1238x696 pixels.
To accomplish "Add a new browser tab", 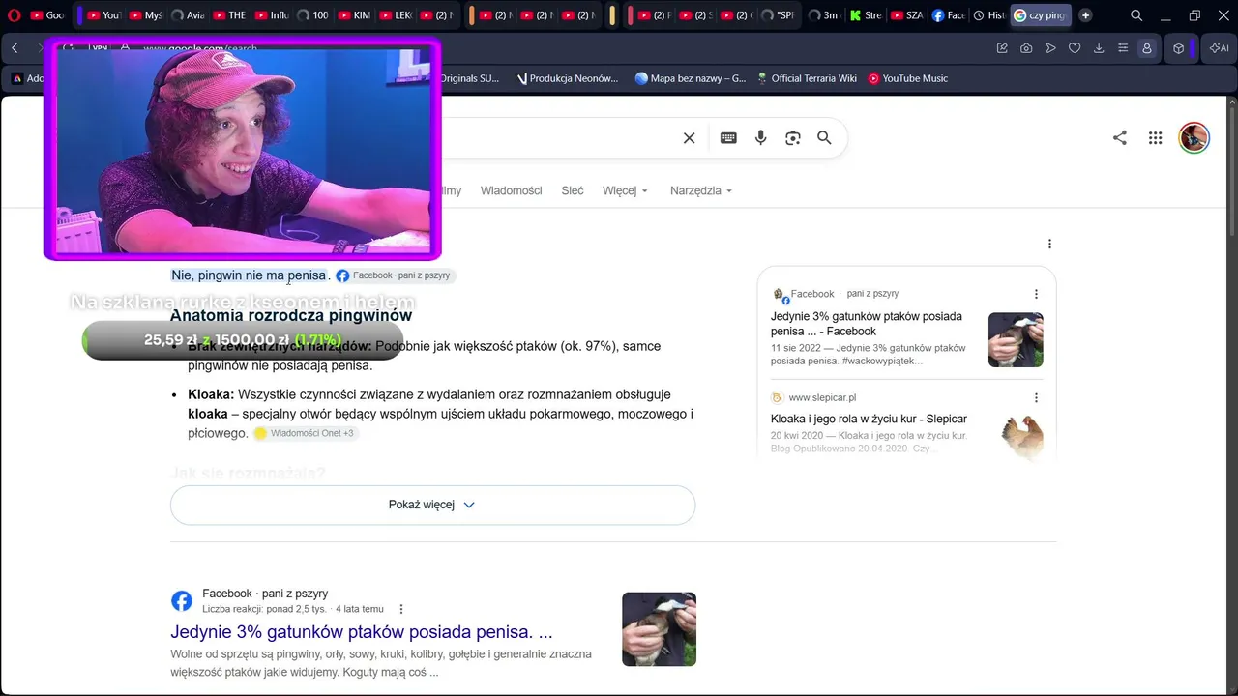I will click(x=1085, y=15).
